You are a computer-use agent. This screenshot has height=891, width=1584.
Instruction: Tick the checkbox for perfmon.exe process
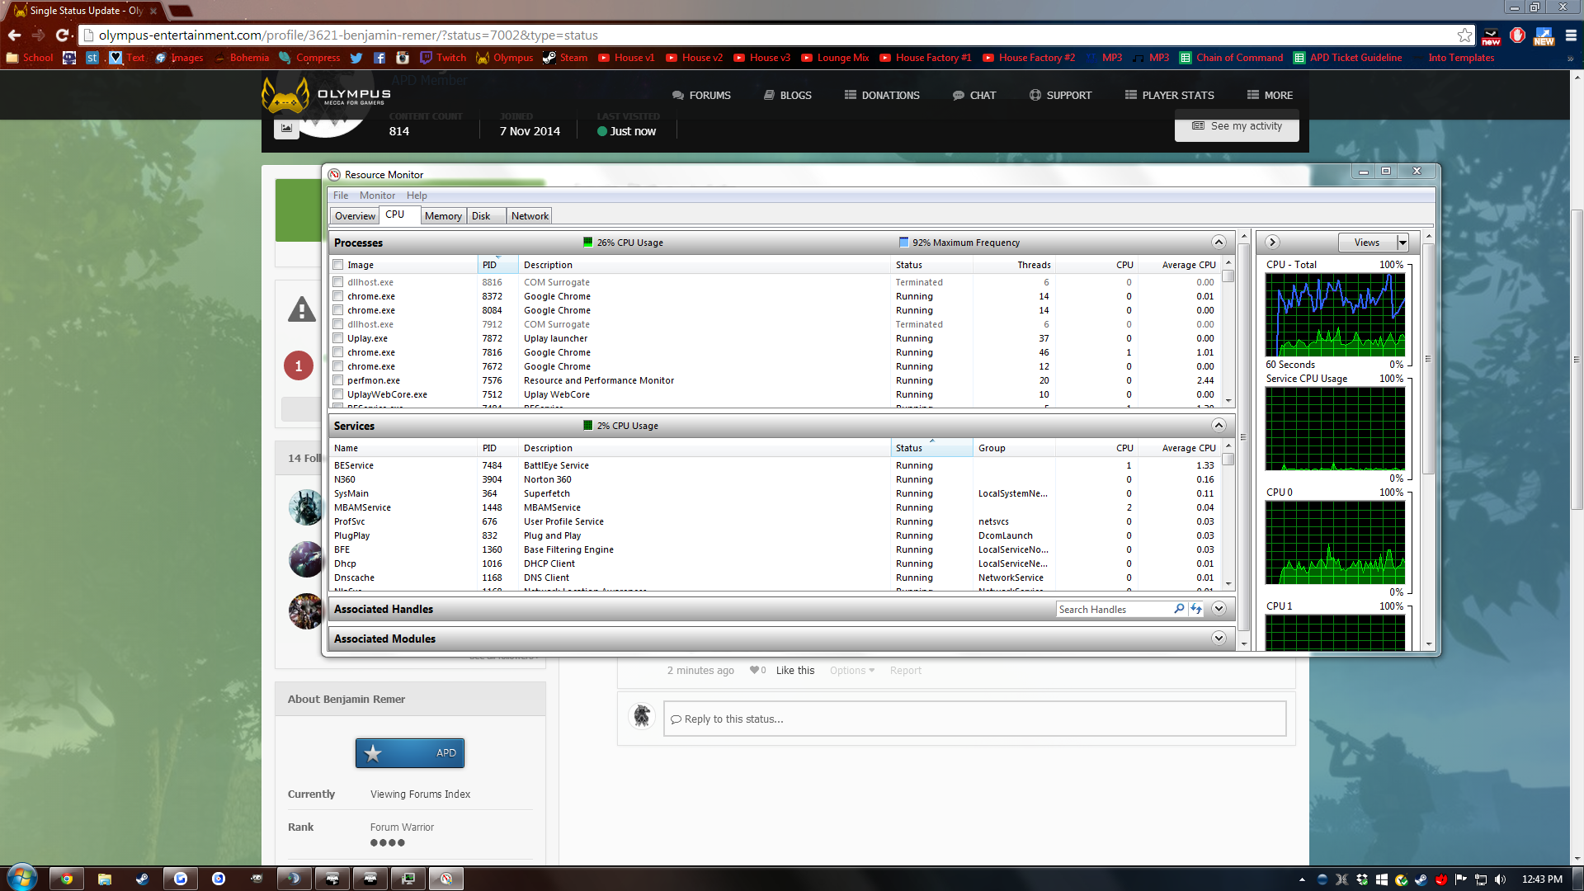pos(338,380)
